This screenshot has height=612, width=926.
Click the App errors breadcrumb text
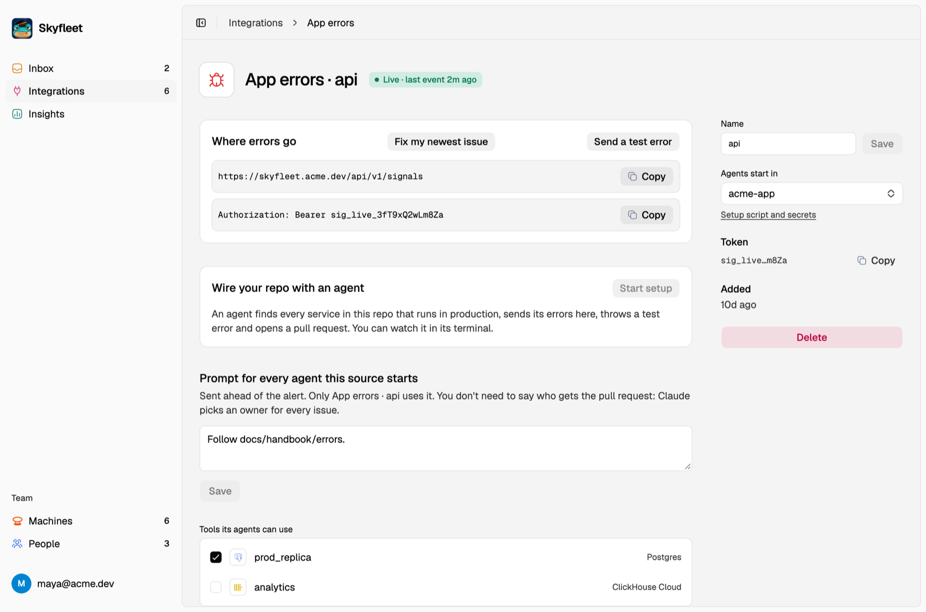click(331, 23)
